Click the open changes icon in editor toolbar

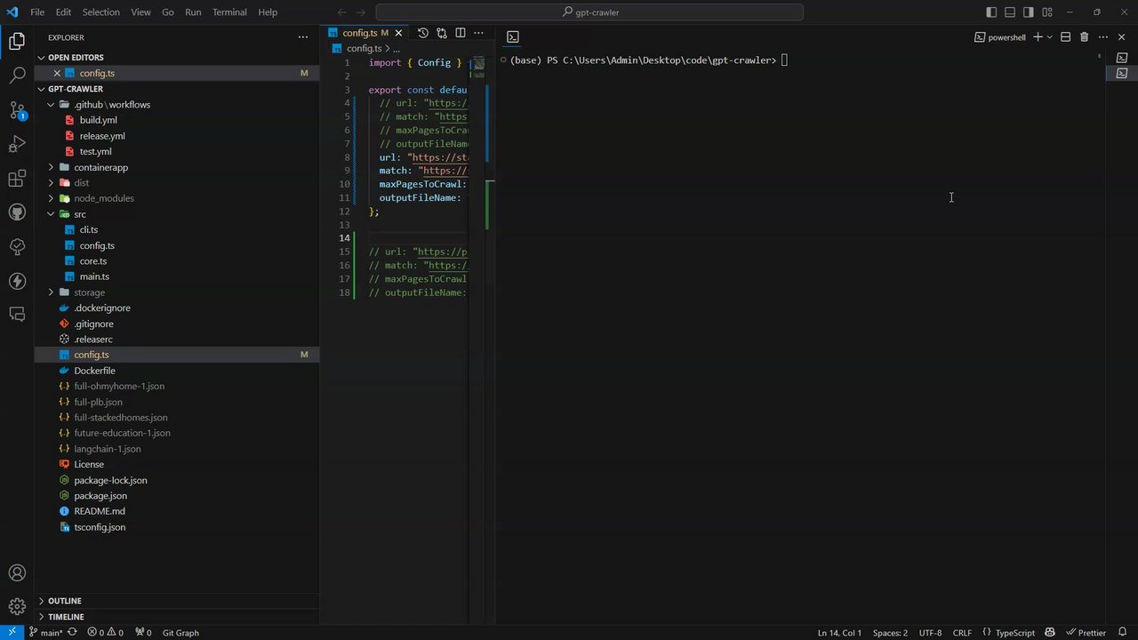[x=442, y=33]
